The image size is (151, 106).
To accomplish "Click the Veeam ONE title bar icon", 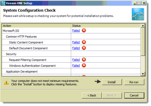I will [x=3, y=3].
